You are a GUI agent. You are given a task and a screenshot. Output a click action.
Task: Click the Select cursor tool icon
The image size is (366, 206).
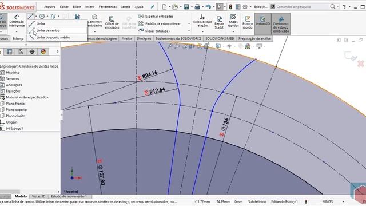click(x=220, y=7)
